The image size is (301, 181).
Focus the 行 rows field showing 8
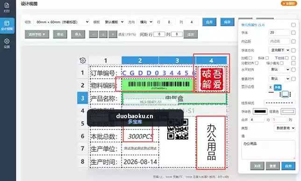169,22
